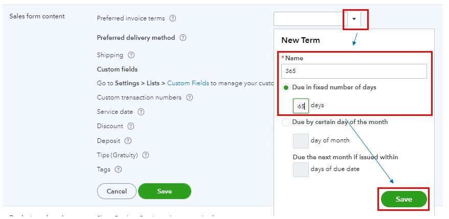Open the Deposit help icon
This screenshot has width=449, height=219.
click(x=128, y=141)
